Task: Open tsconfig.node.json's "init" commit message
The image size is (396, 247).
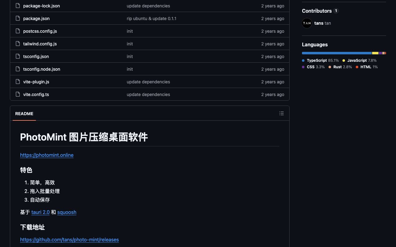Action: point(130,69)
